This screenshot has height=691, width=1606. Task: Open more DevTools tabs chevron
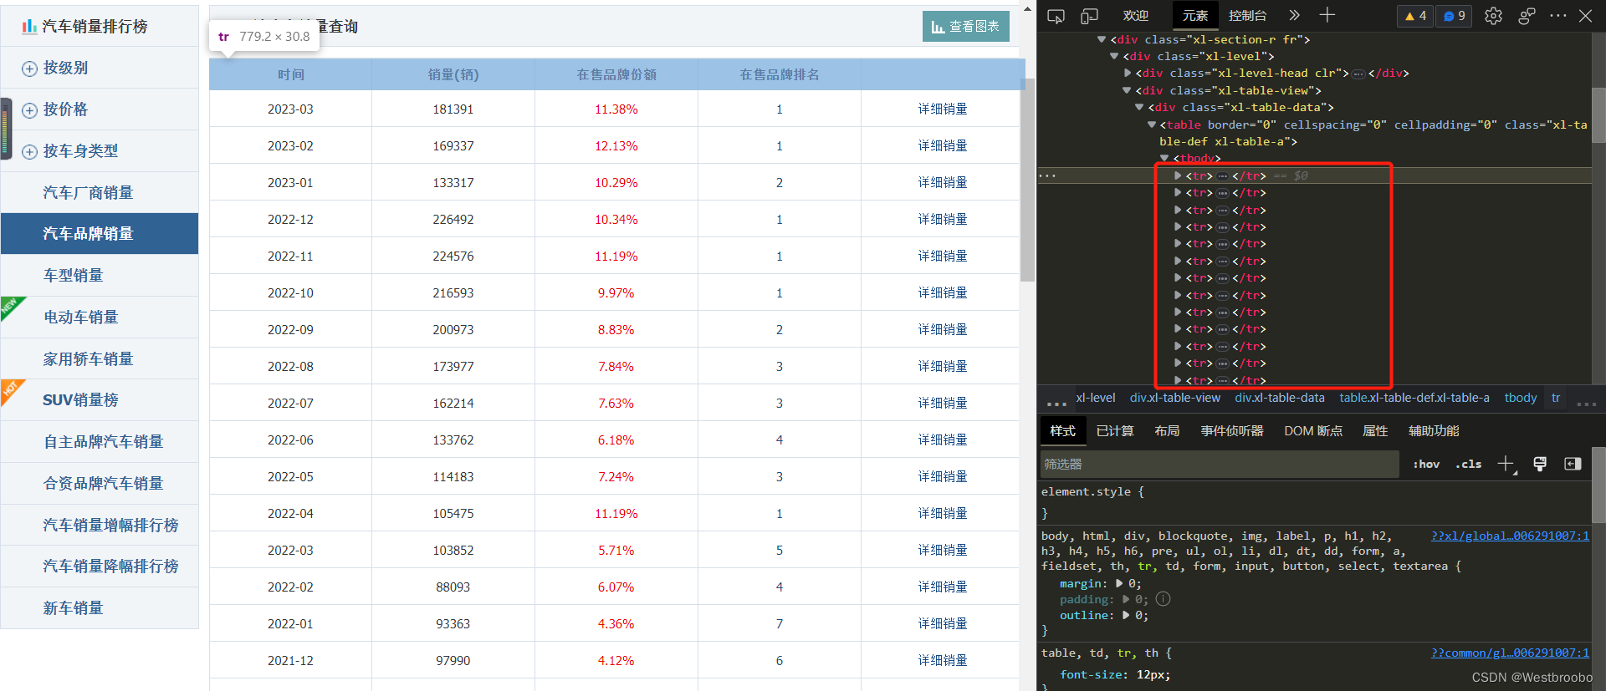coord(1294,15)
